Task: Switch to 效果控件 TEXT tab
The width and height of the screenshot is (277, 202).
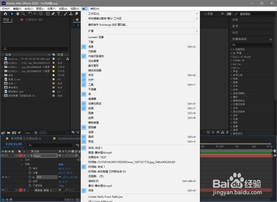Action: (34, 20)
